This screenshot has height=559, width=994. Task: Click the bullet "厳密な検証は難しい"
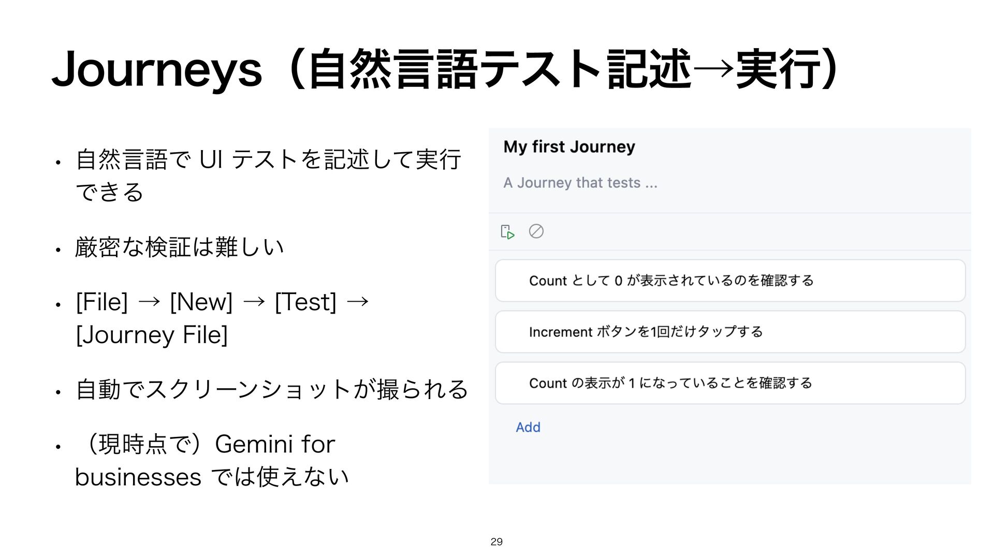pyautogui.click(x=179, y=246)
